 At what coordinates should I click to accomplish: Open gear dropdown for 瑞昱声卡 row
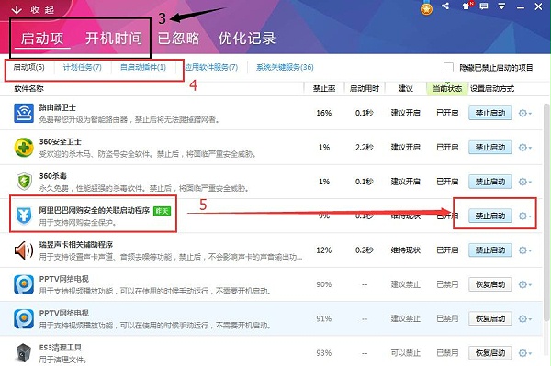pyautogui.click(x=525, y=250)
